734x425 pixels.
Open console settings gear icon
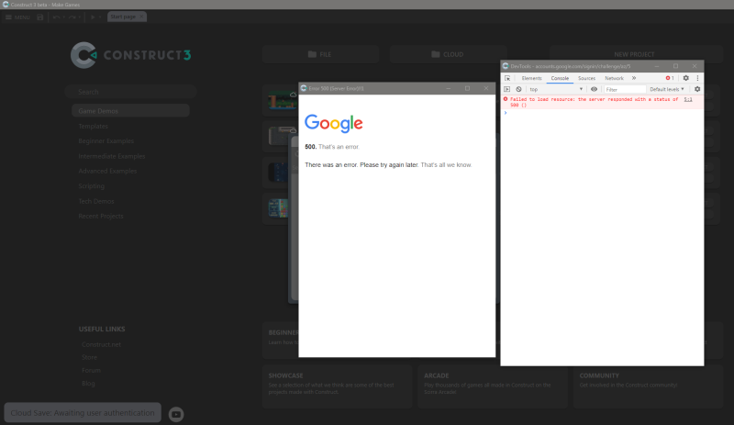click(x=697, y=89)
